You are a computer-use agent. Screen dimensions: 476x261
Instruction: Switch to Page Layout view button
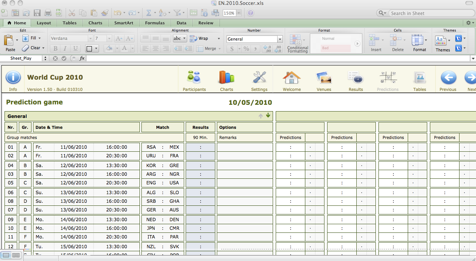16,255
